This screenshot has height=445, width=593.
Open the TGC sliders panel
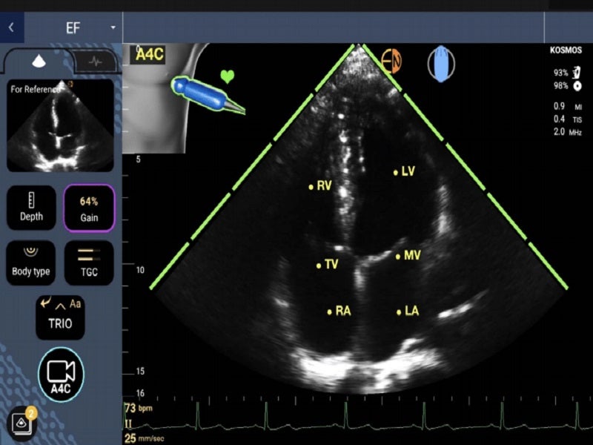click(89, 263)
